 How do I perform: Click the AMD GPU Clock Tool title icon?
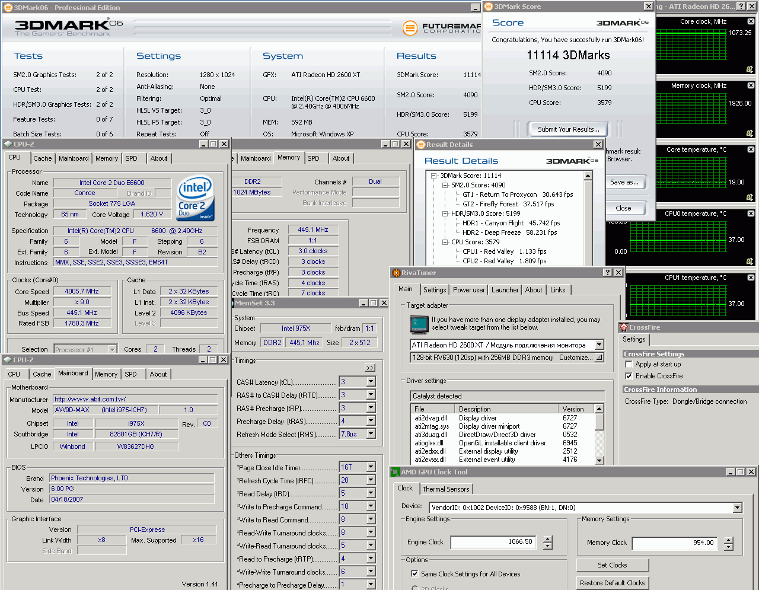395,472
